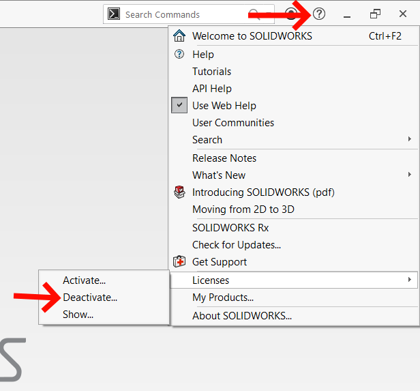This screenshot has width=420, height=391.
Task: Restore down the SOLIDWORKS window
Action: click(375, 14)
